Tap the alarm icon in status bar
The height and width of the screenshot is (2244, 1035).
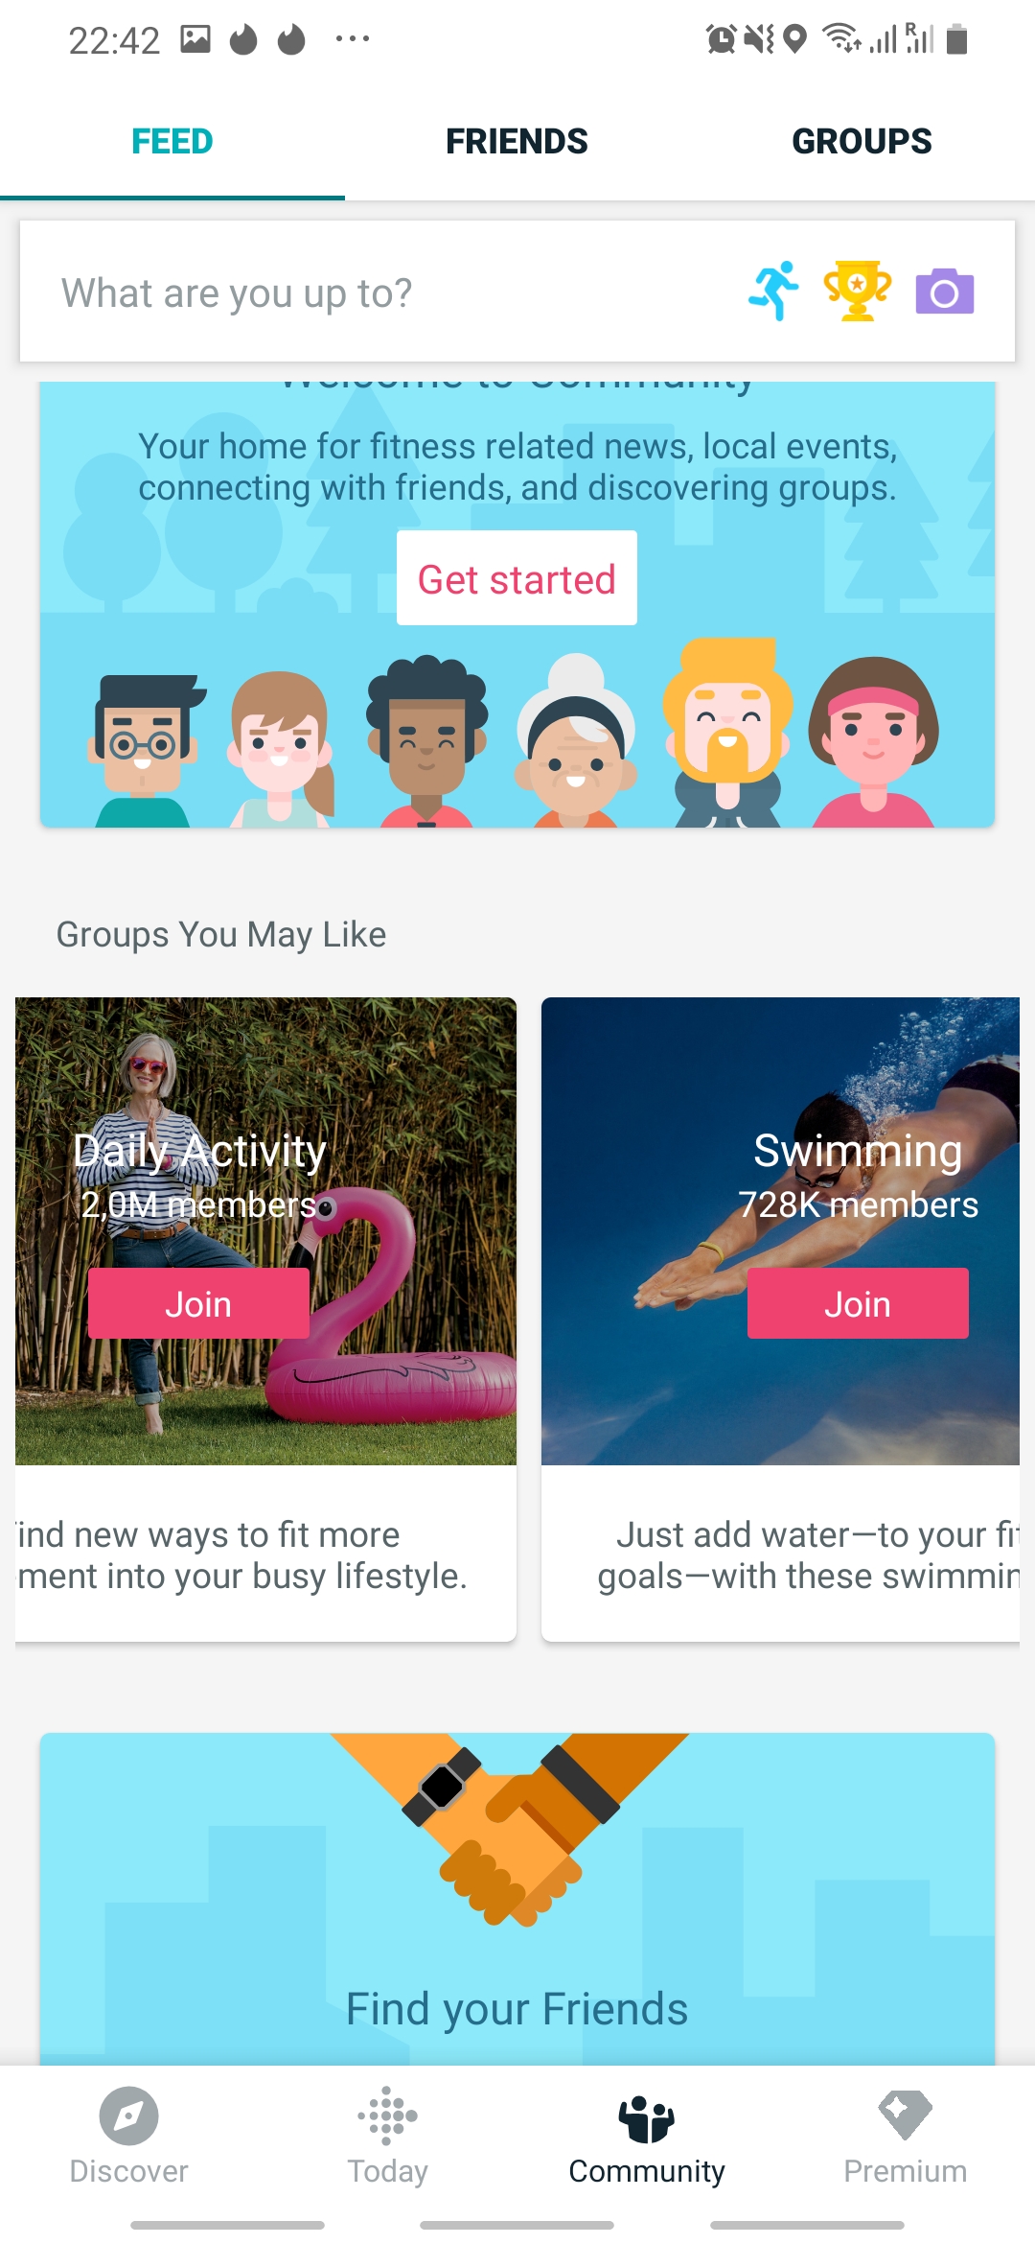[721, 39]
